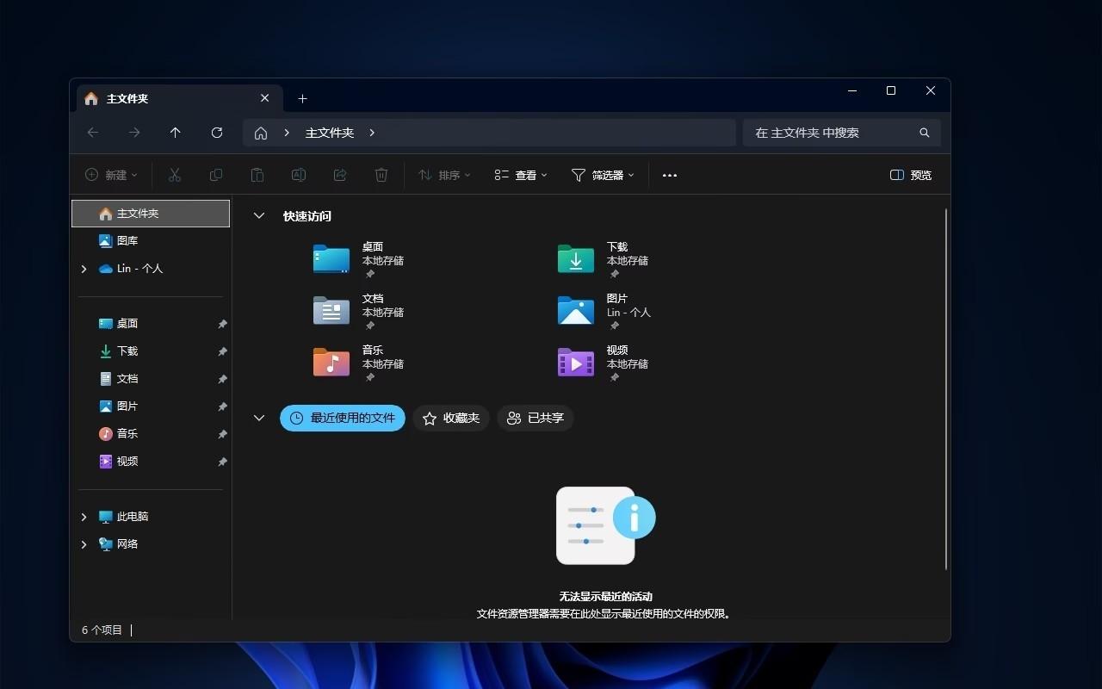
Task: Click the 无法显示最近的活动 message
Action: pyautogui.click(x=606, y=596)
